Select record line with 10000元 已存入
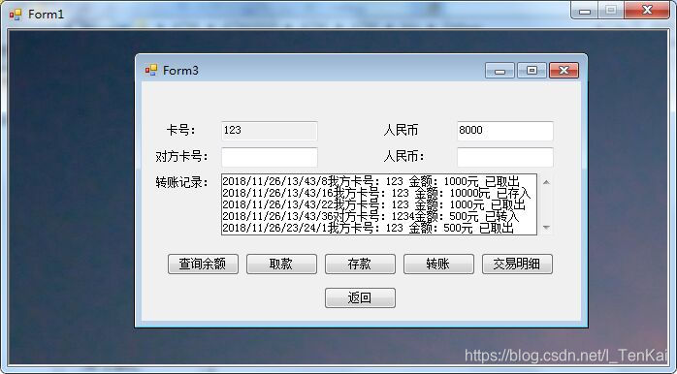Image resolution: width=677 pixels, height=374 pixels. point(376,193)
